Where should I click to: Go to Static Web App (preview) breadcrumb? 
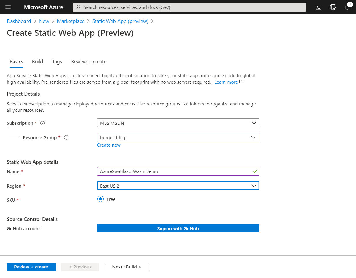point(120,21)
